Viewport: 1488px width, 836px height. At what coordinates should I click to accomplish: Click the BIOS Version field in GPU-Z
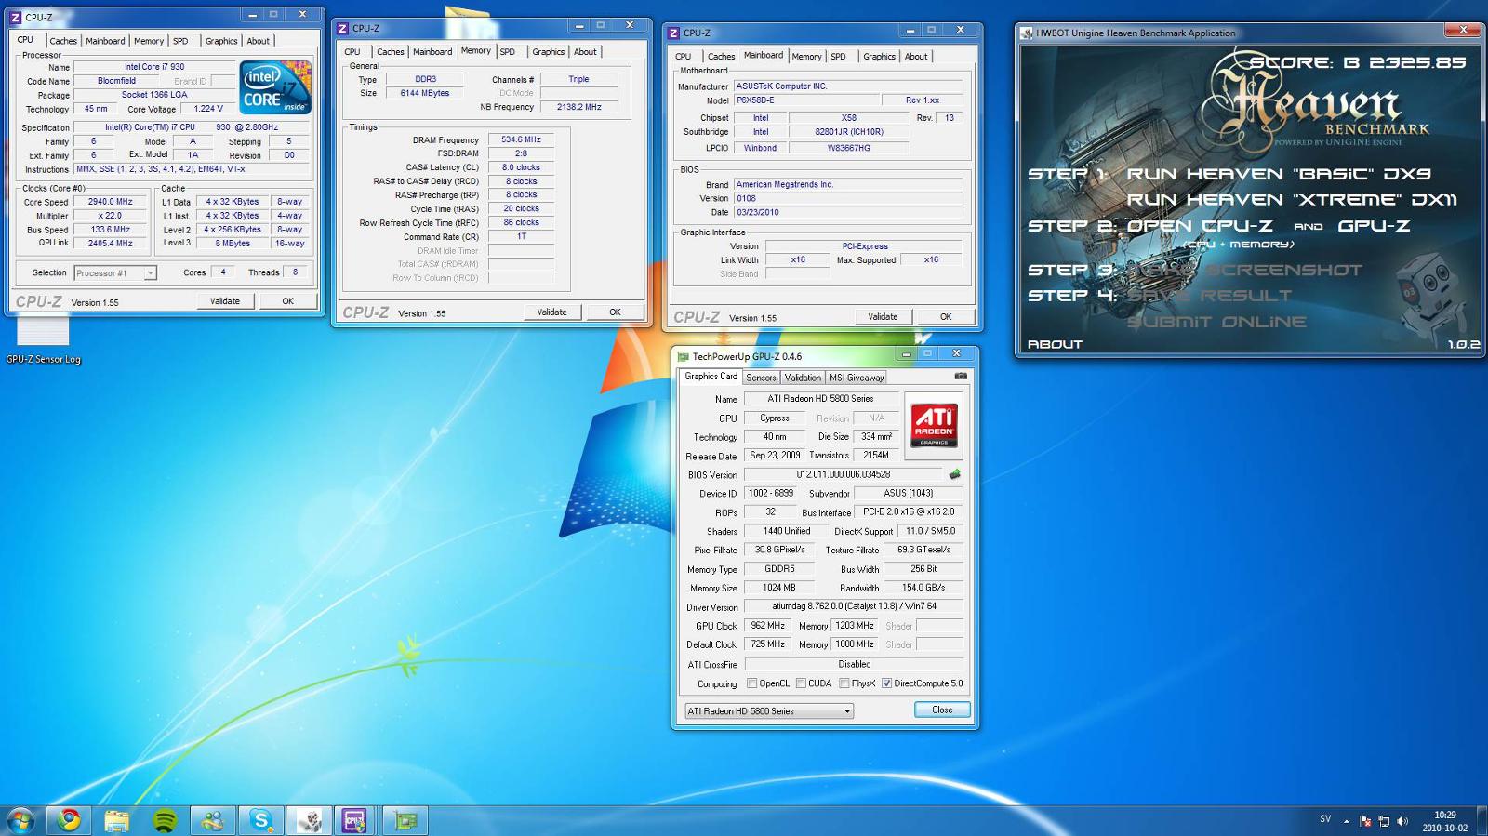(843, 474)
